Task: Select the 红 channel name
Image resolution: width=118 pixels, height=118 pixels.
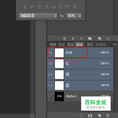Action: (x=67, y=63)
